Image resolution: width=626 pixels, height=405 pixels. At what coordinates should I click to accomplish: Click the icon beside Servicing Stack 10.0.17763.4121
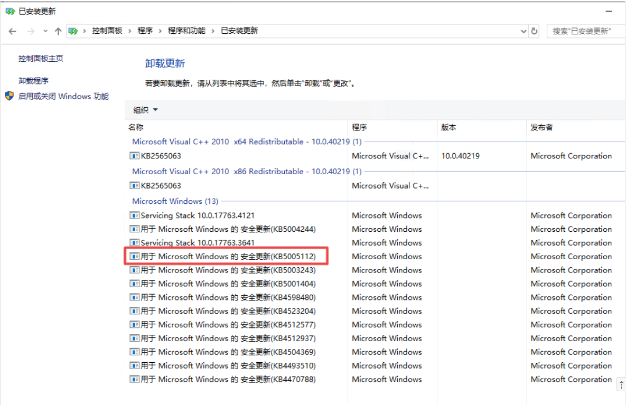[x=135, y=215]
